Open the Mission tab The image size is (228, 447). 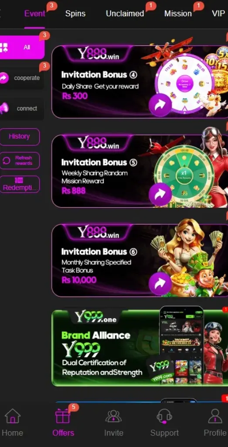tap(178, 14)
